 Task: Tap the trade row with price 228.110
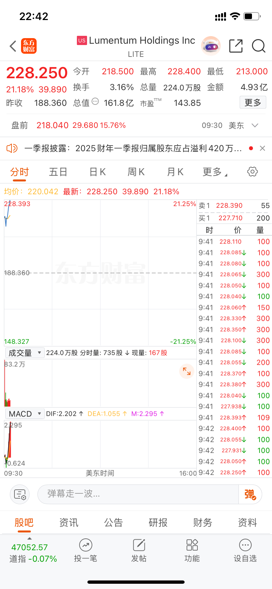[234, 242]
